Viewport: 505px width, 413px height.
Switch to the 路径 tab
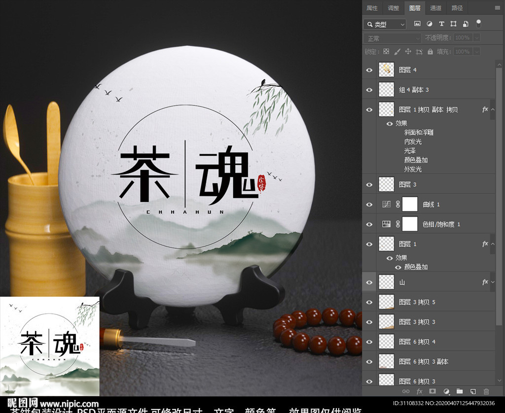click(x=457, y=8)
